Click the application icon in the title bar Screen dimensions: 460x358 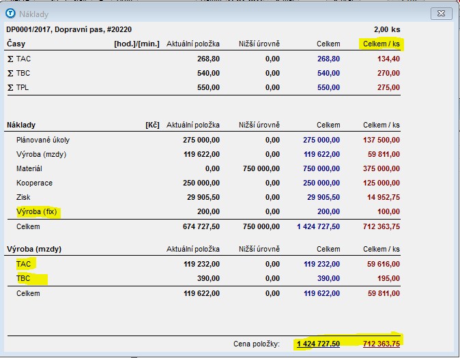pyautogui.click(x=11, y=13)
